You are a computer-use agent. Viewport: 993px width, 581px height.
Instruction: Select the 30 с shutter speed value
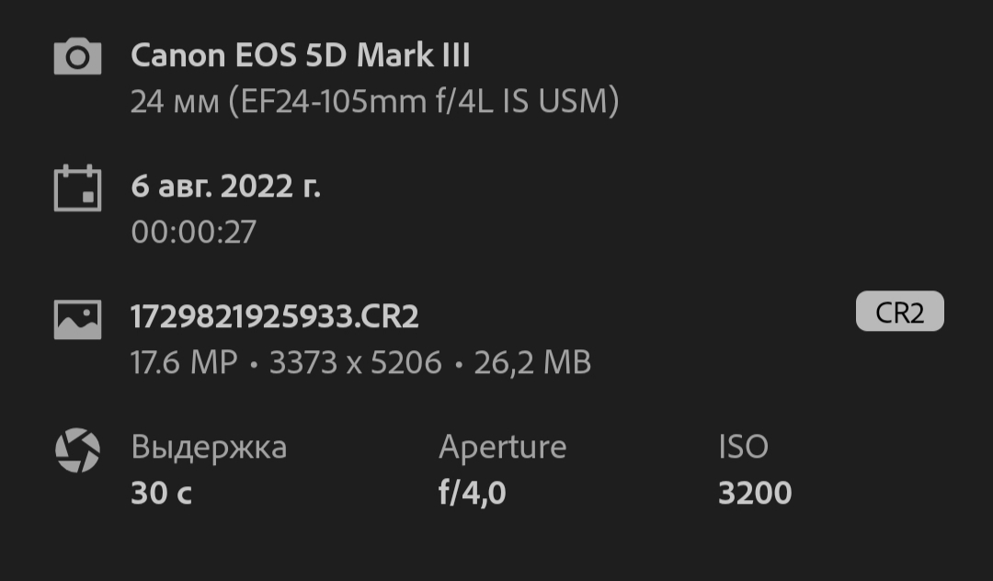pyautogui.click(x=161, y=493)
